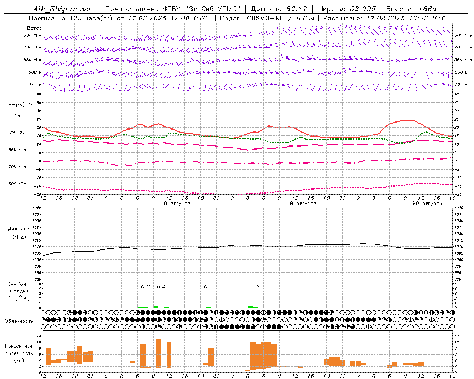Select the Тем-ра(°C) temperature label
474x379 pixels.
[x=17, y=105]
